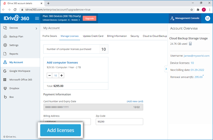This screenshot has height=140, width=213.
Task: Open Microsoft Office 365 backup section
Action: pyautogui.click(x=21, y=80)
